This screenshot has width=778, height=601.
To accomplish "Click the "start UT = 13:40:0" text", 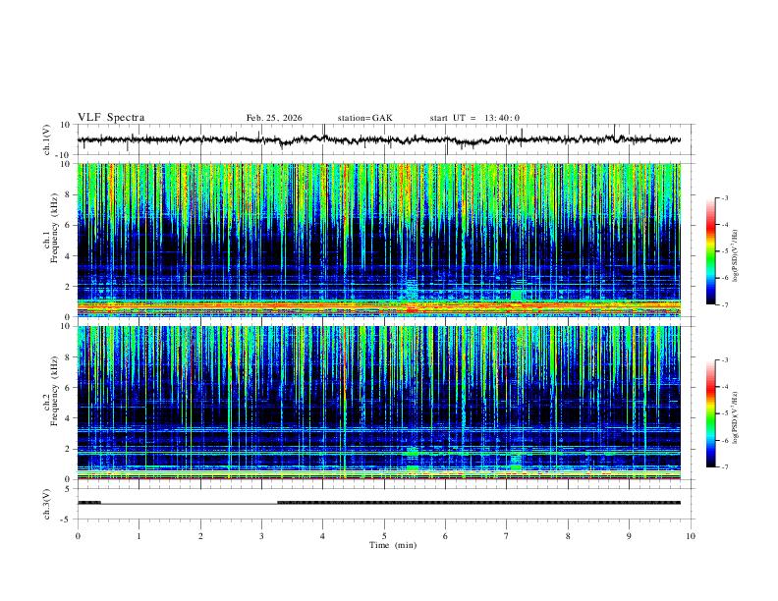I will click(474, 118).
